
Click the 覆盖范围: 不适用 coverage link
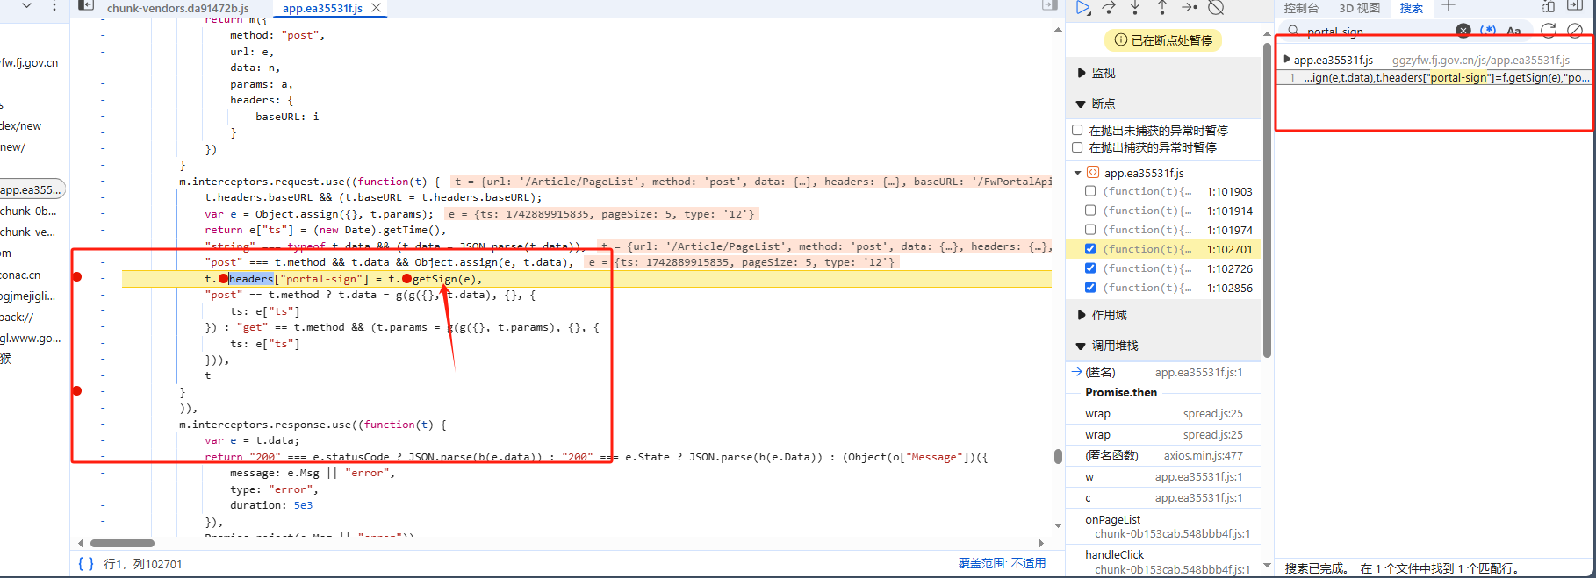(x=1002, y=563)
